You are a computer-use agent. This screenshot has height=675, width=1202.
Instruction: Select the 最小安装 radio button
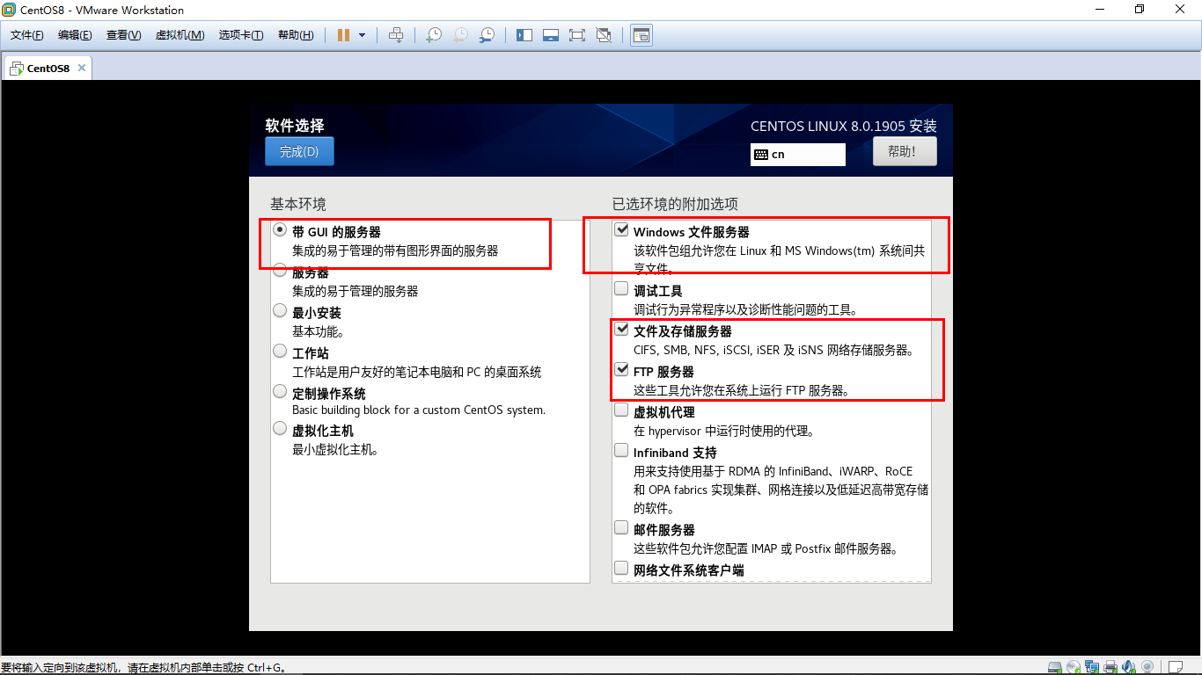280,311
